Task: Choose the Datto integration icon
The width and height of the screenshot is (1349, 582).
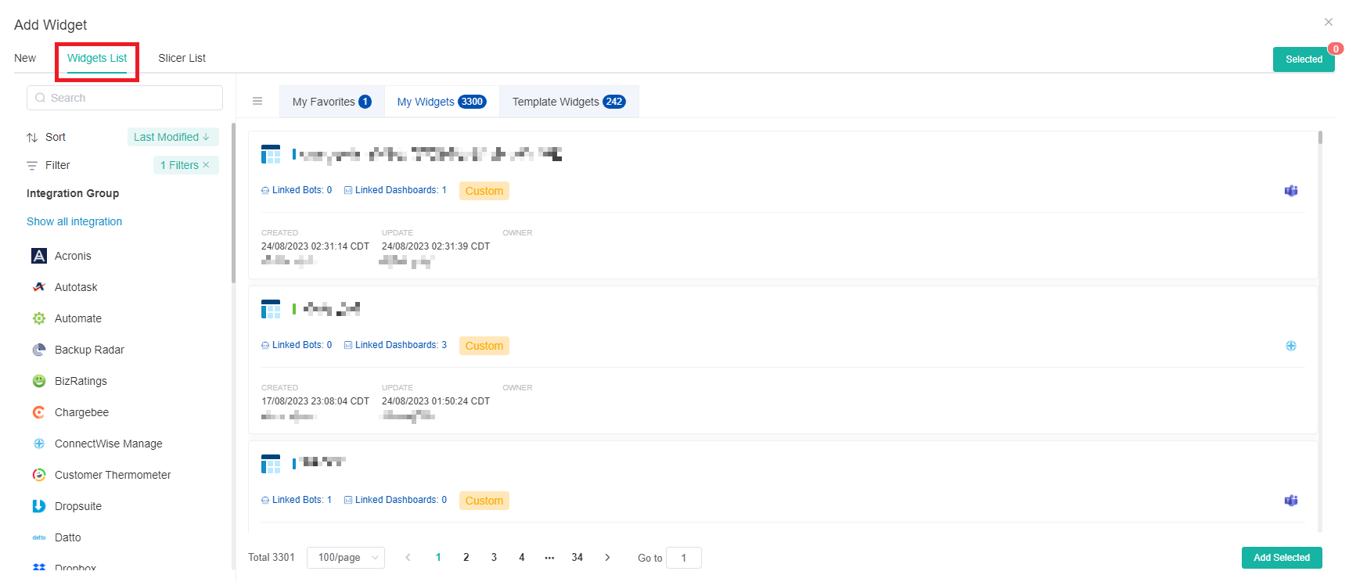Action: [x=39, y=537]
